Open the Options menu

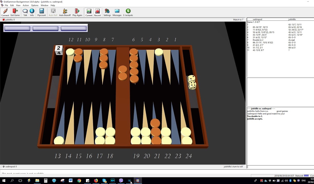(35, 5)
